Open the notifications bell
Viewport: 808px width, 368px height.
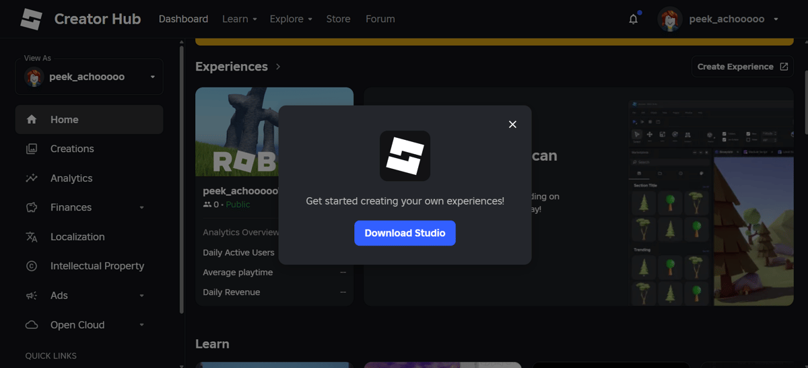coord(633,19)
